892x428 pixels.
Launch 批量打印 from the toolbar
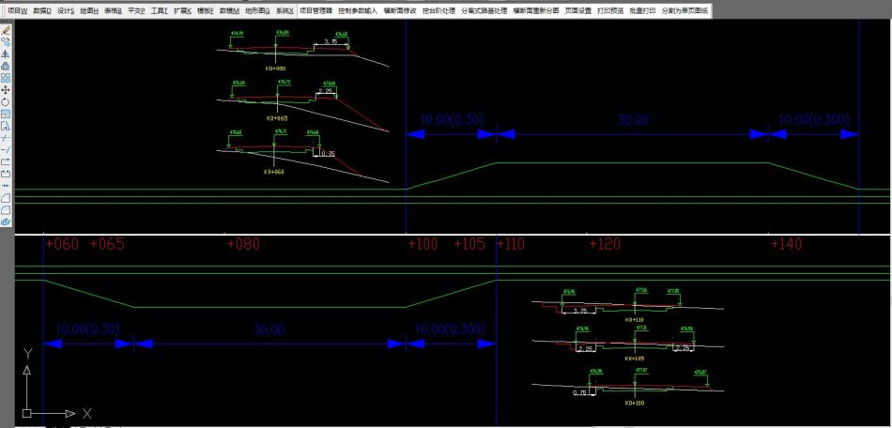coord(642,10)
